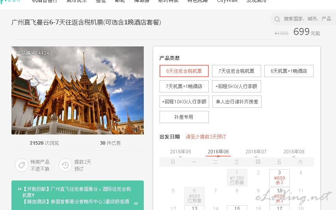The image size is (336, 210).
Task: Click the sold-out June 1 ¥1399 cell
Action: pos(237,178)
